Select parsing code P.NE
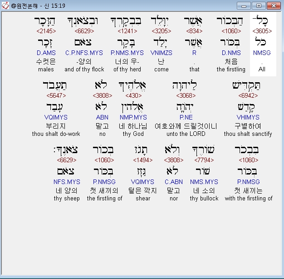Viewport: 284px width, 279px height. pyautogui.click(x=186, y=117)
